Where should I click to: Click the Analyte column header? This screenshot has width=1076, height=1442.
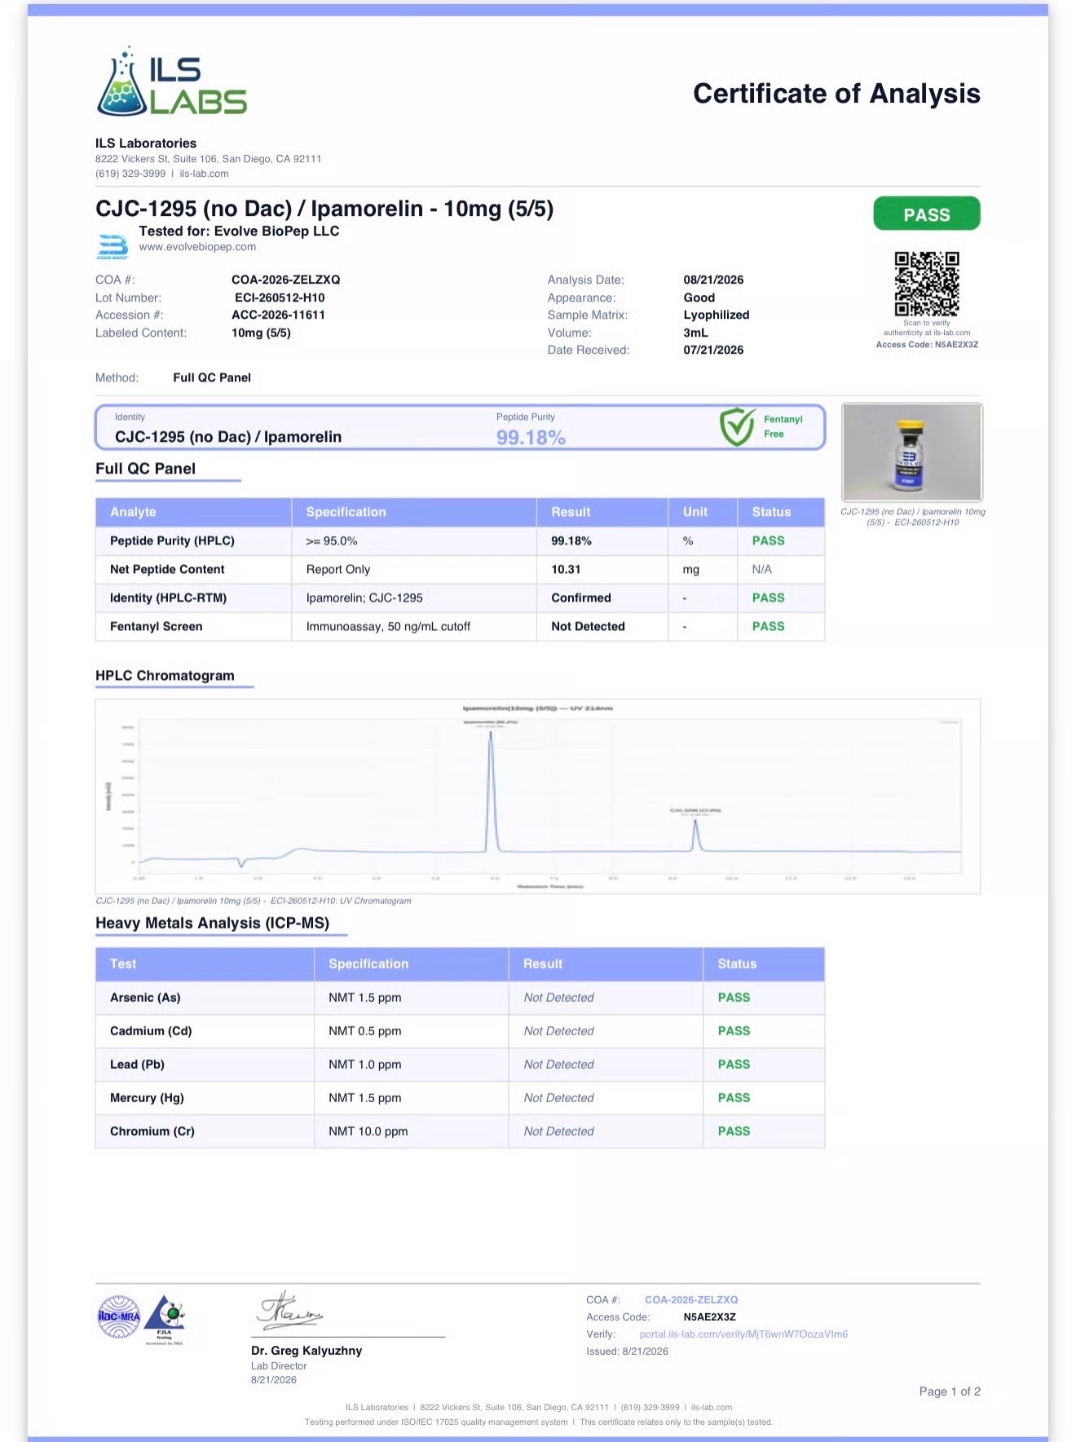[133, 512]
